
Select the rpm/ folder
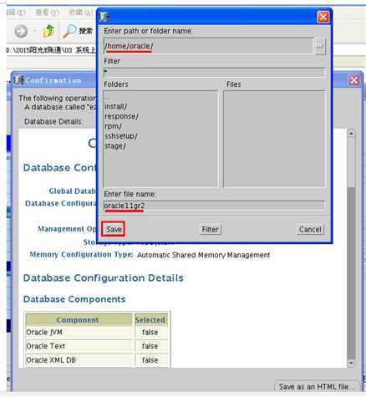(113, 126)
